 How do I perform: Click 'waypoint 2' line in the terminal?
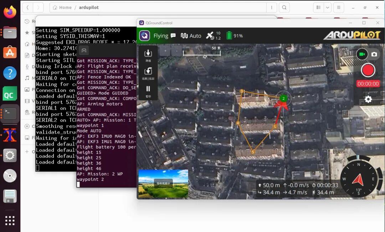point(90,179)
